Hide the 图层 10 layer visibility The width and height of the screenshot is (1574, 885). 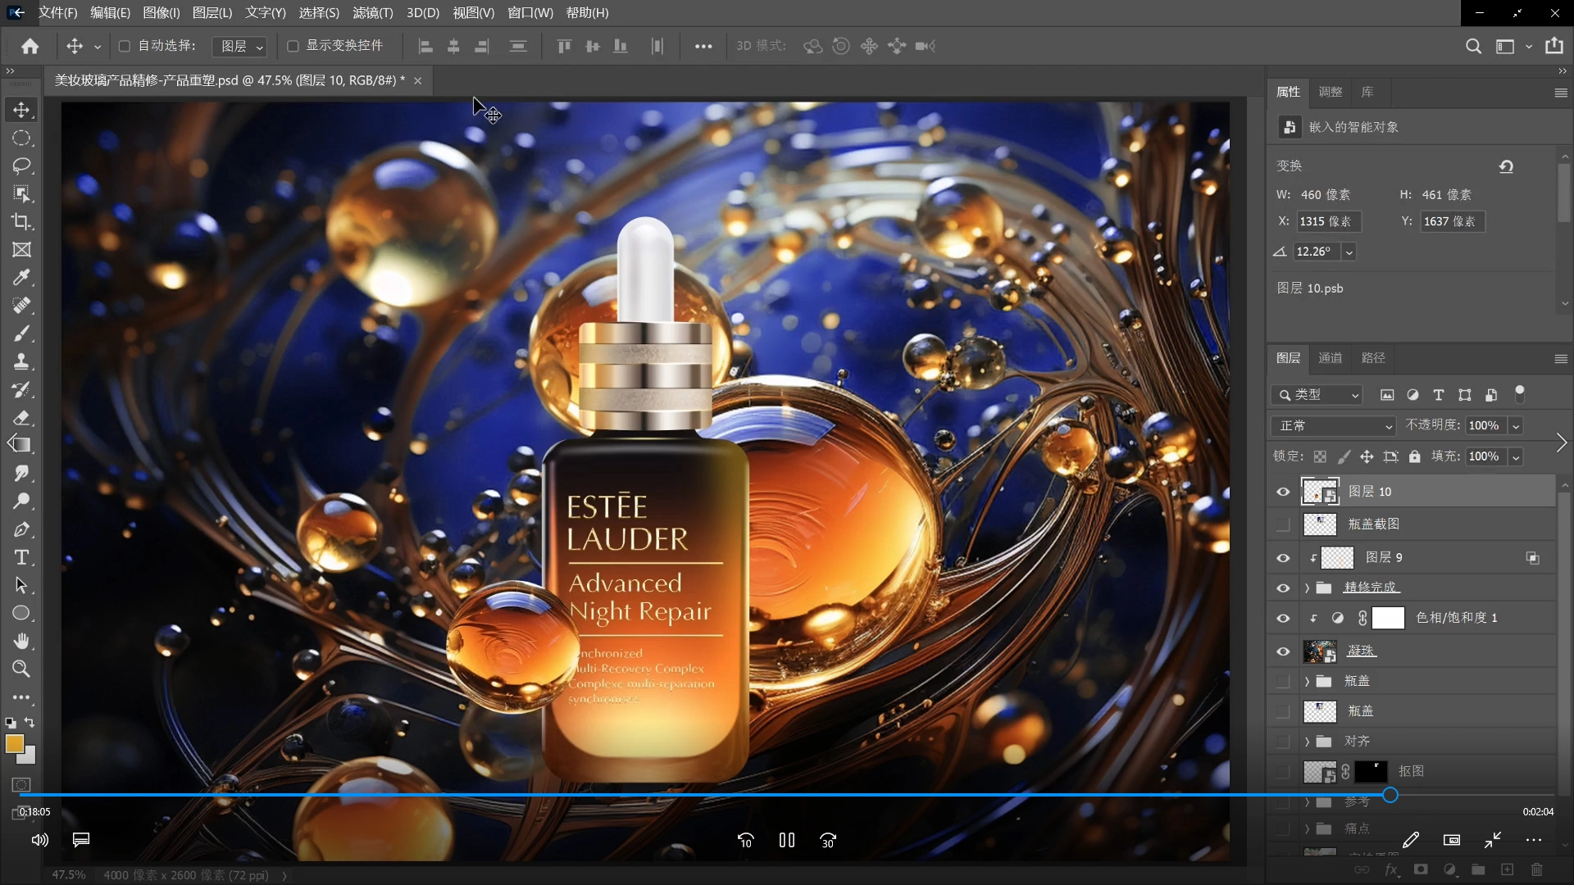1283,492
